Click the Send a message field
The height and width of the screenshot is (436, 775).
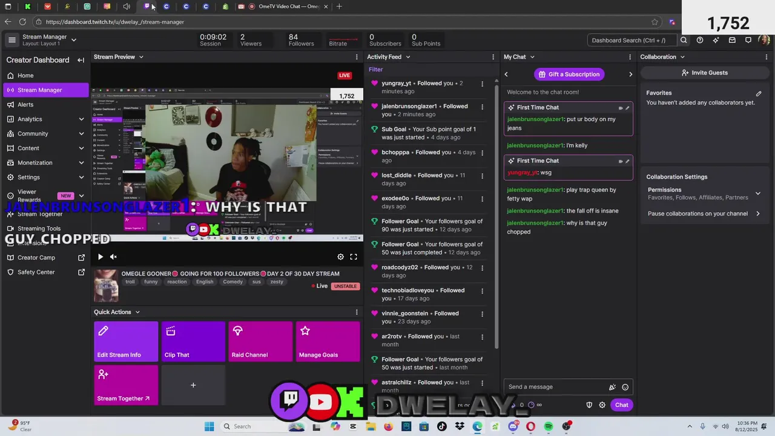(557, 387)
